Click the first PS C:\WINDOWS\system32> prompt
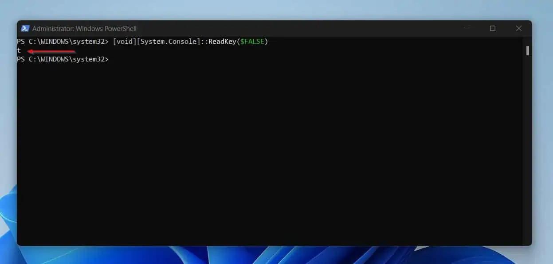 coord(63,42)
